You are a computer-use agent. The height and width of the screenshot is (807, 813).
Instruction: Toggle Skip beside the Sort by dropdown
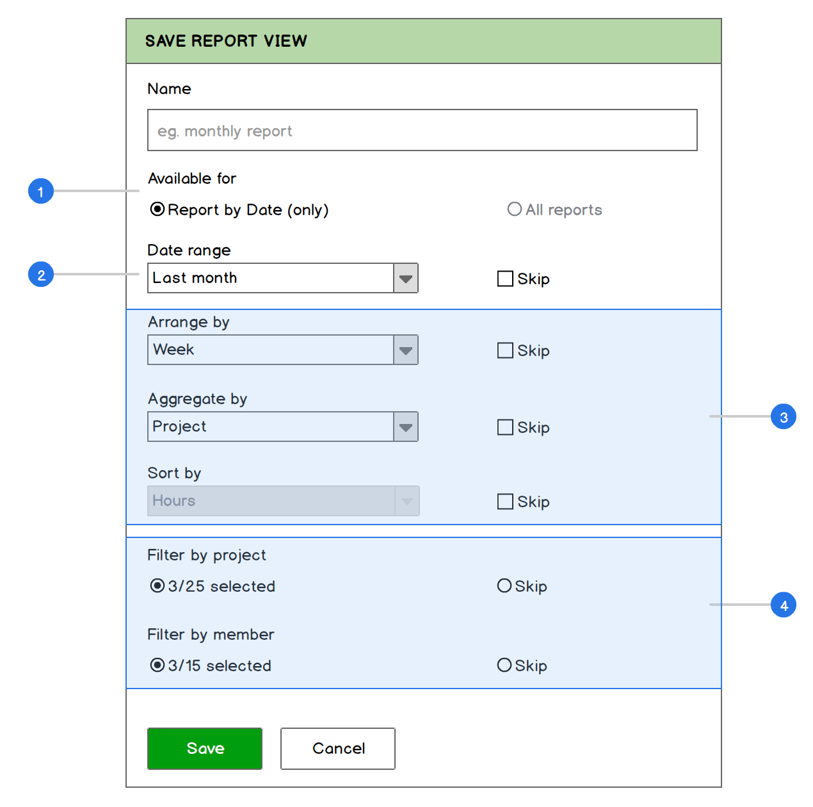[x=505, y=501]
